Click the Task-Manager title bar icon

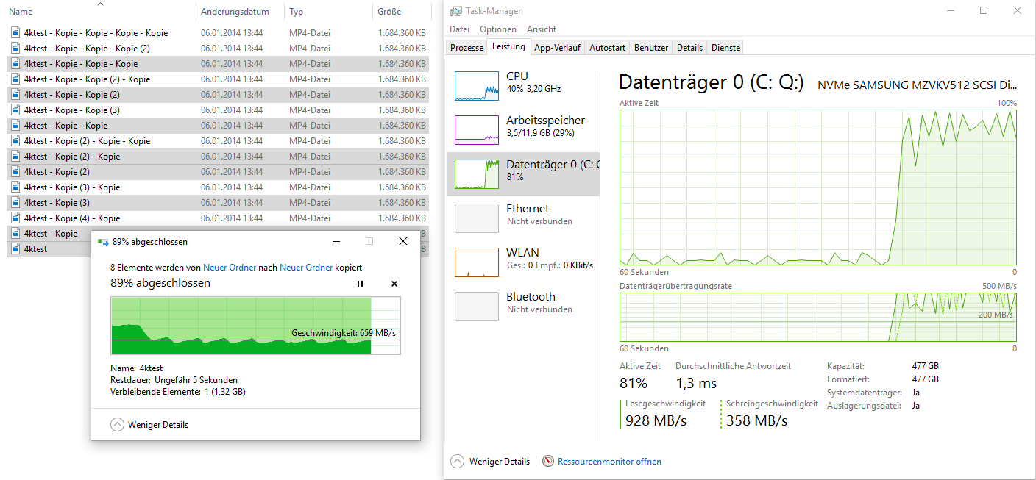tap(456, 11)
